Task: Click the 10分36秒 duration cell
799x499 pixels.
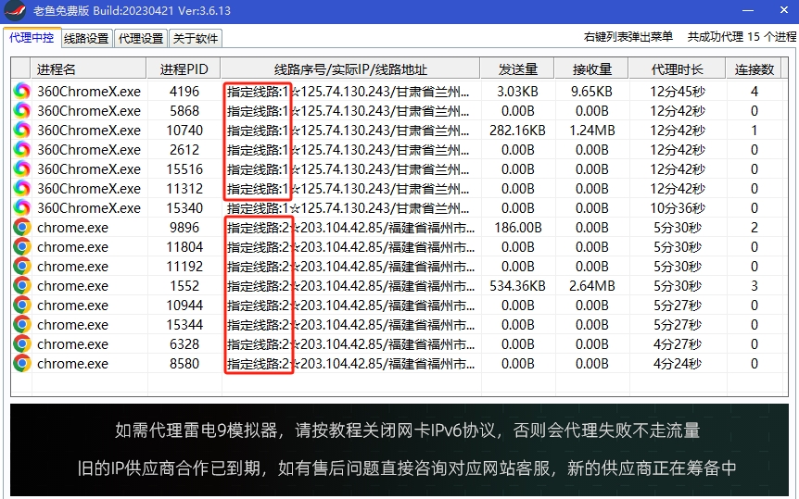Action: tap(678, 207)
